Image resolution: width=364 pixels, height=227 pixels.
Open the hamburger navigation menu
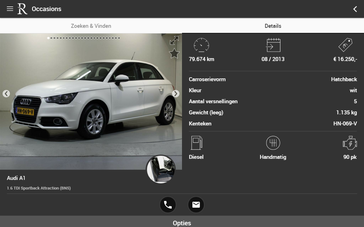pyautogui.click(x=10, y=9)
